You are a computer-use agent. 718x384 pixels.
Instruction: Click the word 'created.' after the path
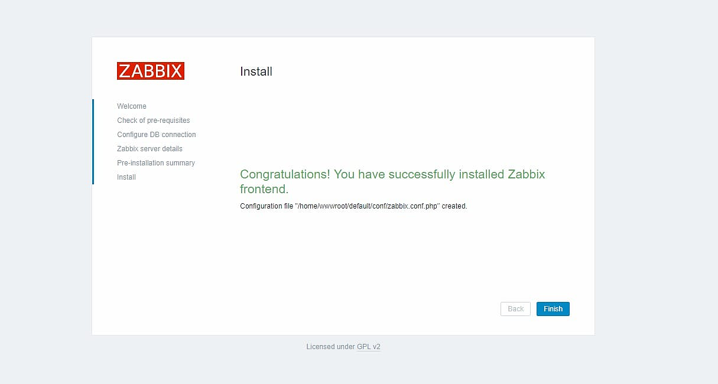[454, 206]
